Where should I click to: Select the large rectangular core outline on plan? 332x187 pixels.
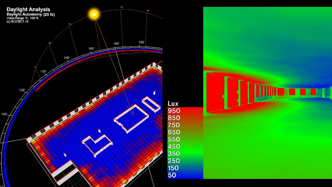point(132,118)
